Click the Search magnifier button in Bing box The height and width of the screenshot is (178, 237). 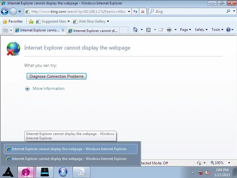(x=228, y=11)
